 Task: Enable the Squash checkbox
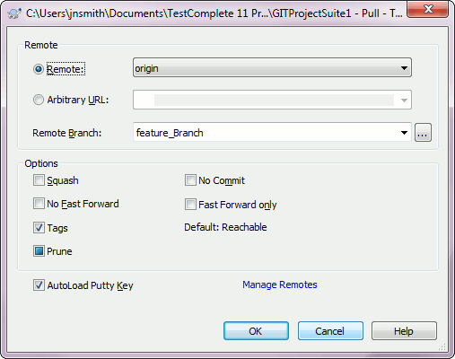(x=39, y=180)
